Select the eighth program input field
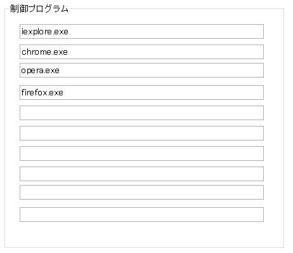The width and height of the screenshot is (293, 253). click(x=141, y=174)
